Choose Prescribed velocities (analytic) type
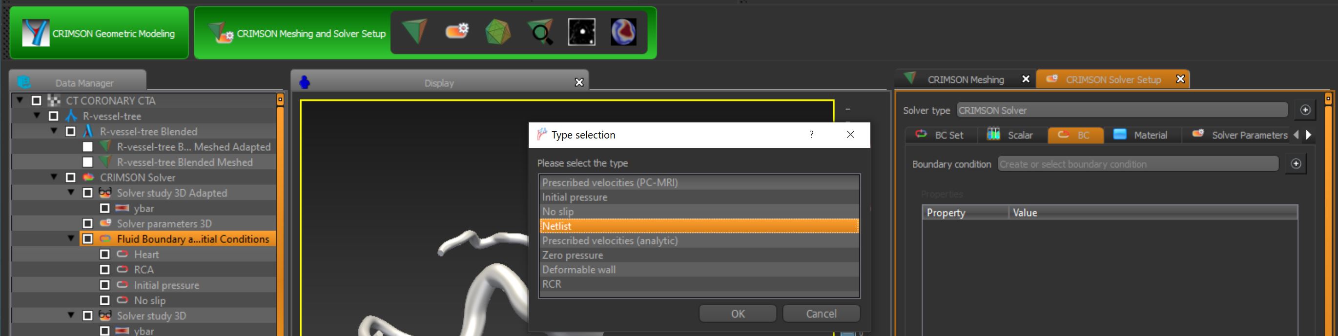Screen dimensions: 1338x336 (699, 240)
